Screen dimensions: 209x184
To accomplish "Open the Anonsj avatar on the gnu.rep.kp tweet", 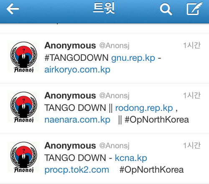I will pos(24,57).
